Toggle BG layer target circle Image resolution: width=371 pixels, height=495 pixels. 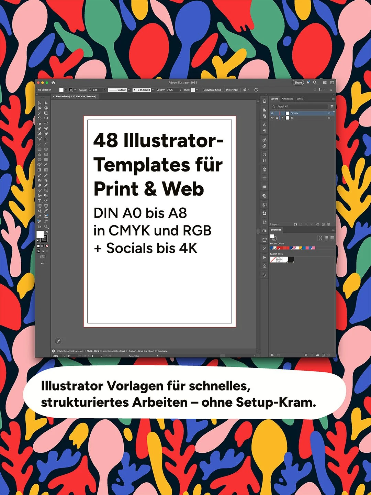[329, 118]
